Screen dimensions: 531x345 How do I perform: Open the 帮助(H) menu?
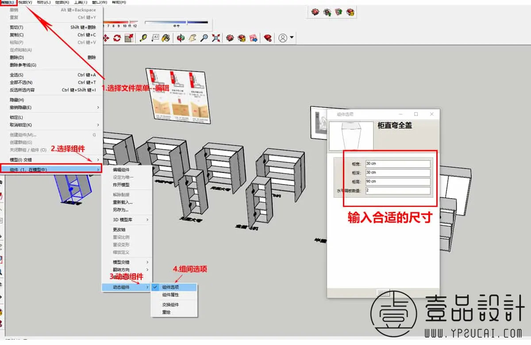point(119,2)
